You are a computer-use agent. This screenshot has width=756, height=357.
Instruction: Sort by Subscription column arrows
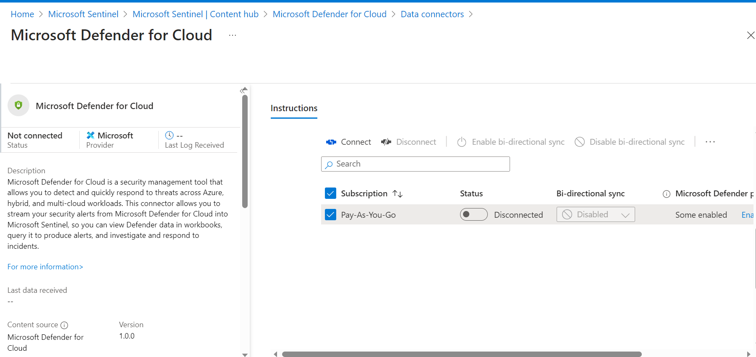point(398,193)
